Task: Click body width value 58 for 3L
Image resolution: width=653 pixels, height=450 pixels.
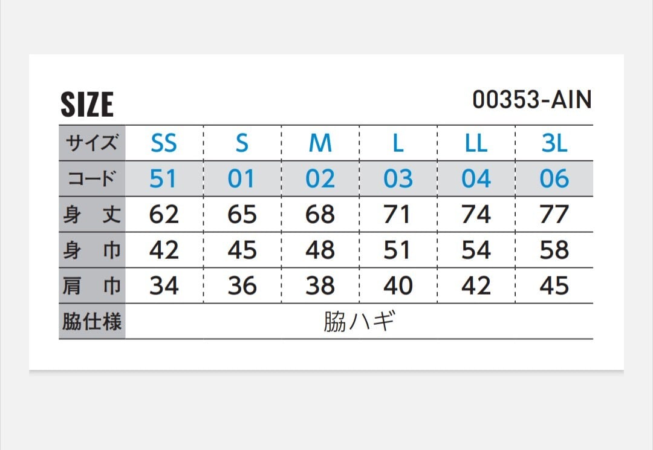Action: click(554, 250)
